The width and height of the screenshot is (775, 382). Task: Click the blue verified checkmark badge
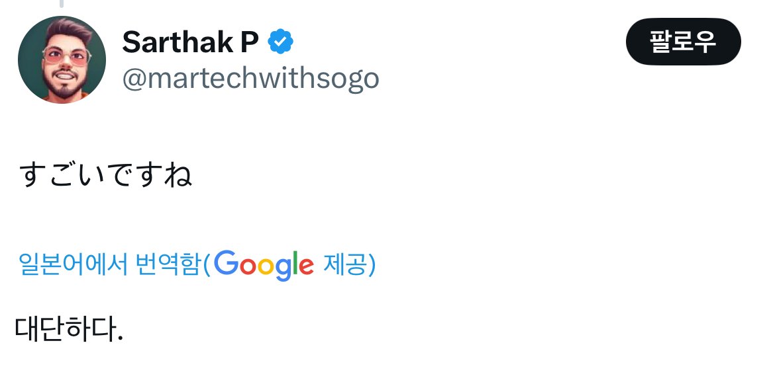pyautogui.click(x=281, y=43)
